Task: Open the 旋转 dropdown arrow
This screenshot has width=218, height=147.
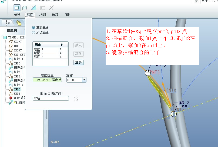Action: (84, 80)
